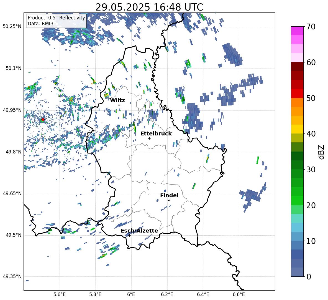Click the 6.4°E longitude label
This screenshot has height=300, width=328.
203,294
